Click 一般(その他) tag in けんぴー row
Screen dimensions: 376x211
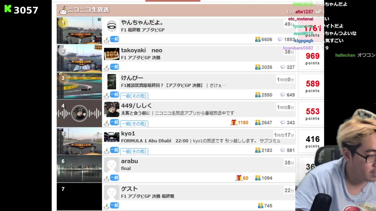coord(134,96)
